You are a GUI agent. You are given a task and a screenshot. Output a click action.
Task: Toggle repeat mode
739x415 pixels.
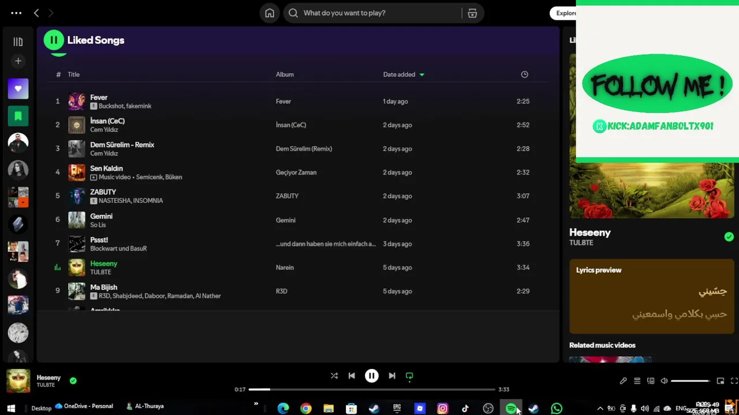[x=409, y=376]
